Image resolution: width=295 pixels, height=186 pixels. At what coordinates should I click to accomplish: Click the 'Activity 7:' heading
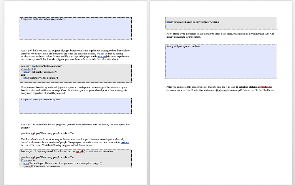pos(27,124)
